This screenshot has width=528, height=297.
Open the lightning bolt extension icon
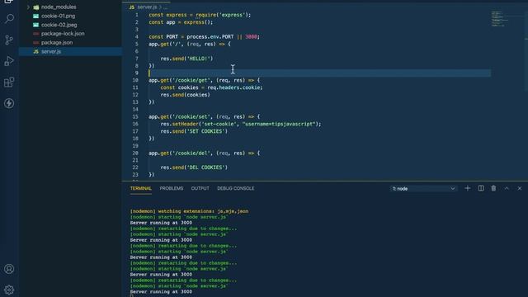point(9,103)
